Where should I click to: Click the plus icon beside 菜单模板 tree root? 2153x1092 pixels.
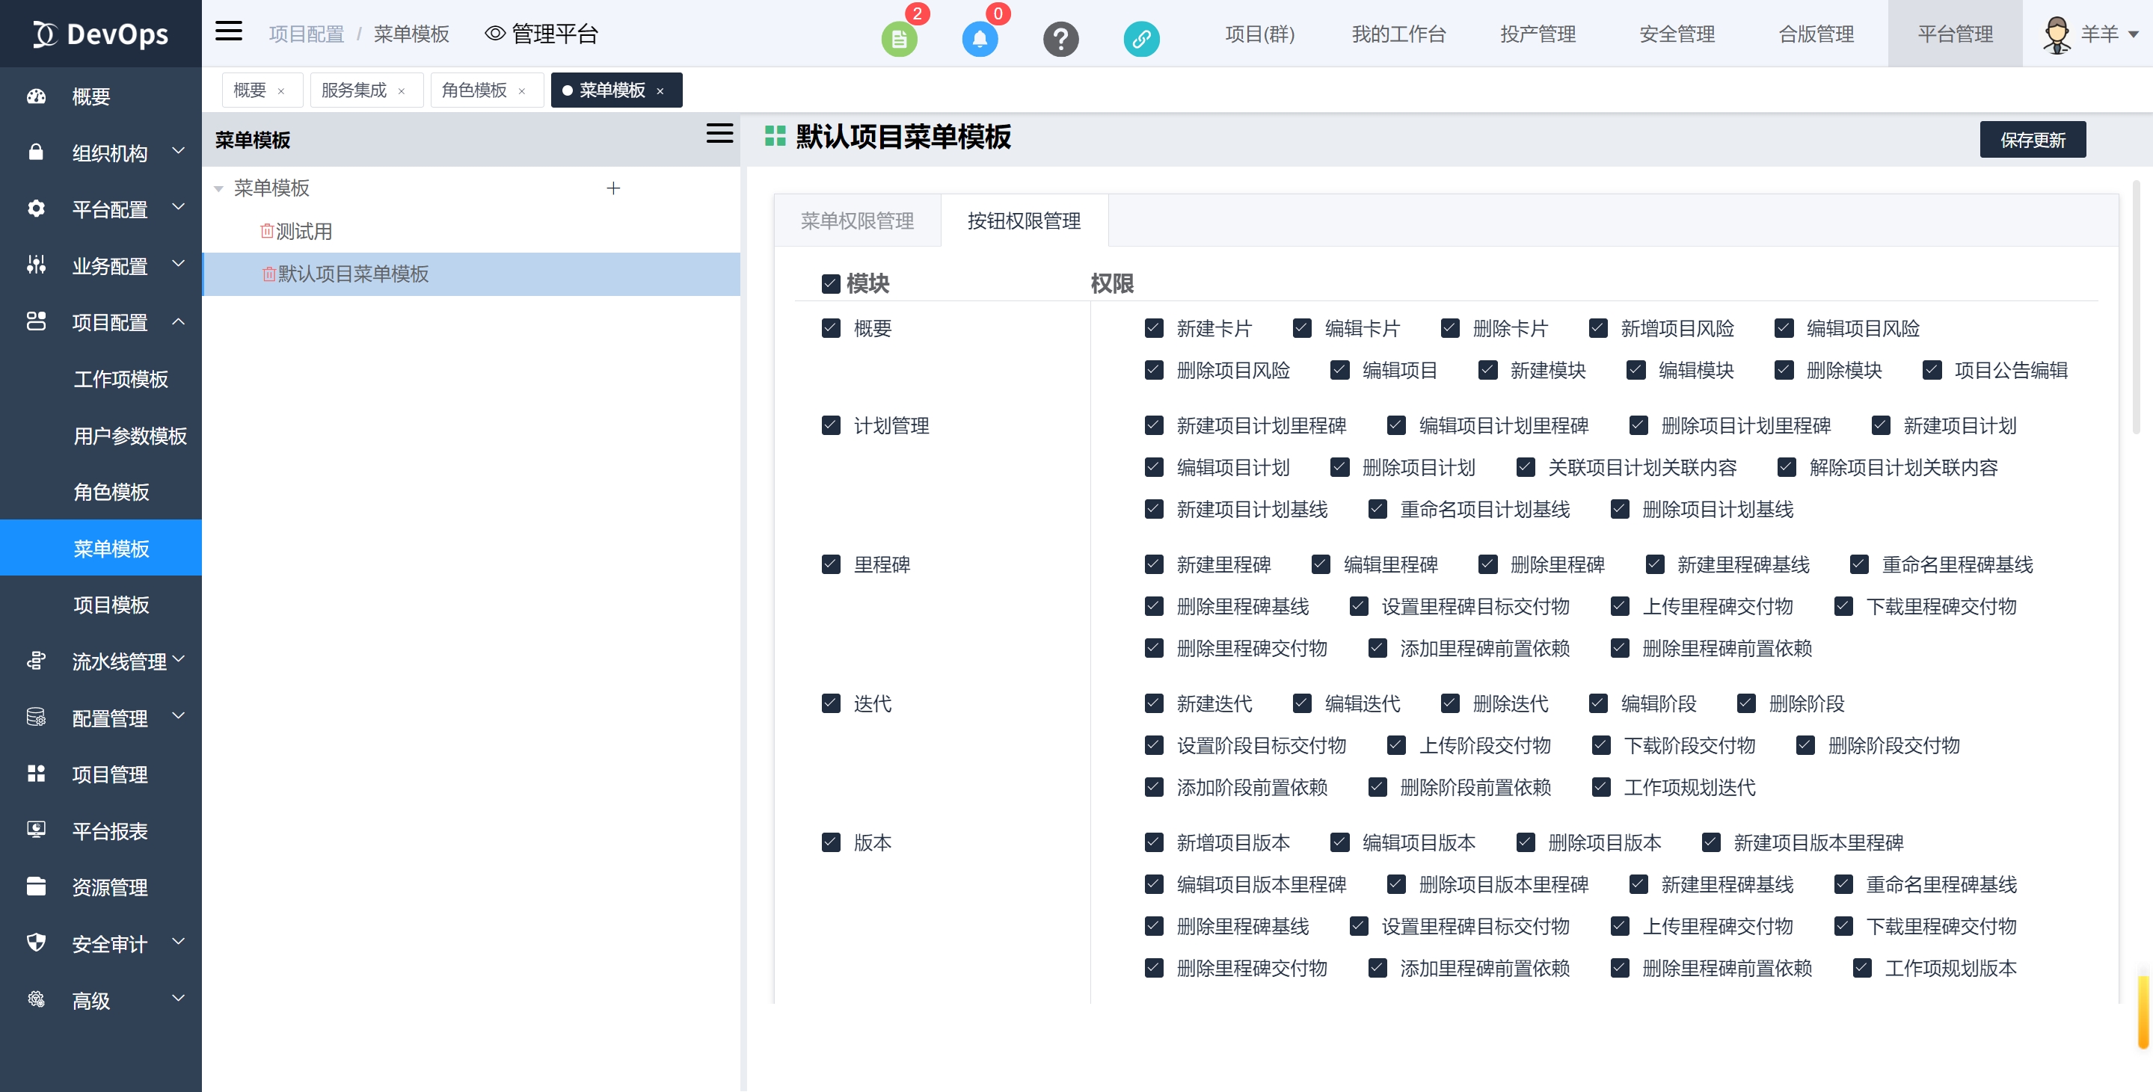613,188
